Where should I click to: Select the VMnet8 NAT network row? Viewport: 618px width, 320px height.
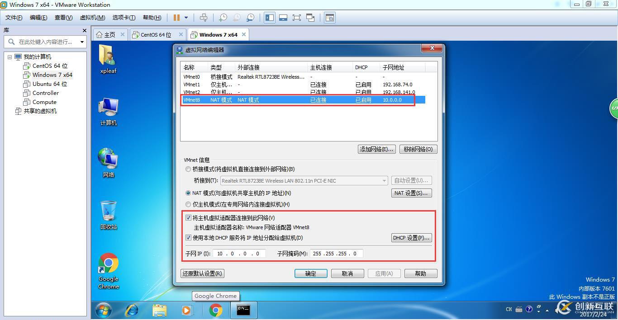pos(303,100)
